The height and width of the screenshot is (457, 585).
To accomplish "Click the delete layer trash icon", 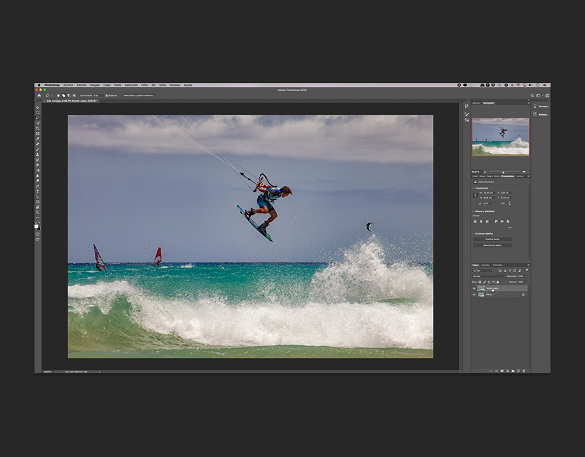I will [x=523, y=371].
